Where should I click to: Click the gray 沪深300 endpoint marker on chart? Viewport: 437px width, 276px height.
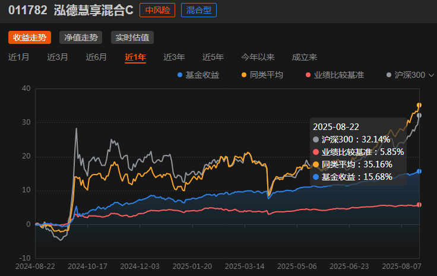[419, 115]
